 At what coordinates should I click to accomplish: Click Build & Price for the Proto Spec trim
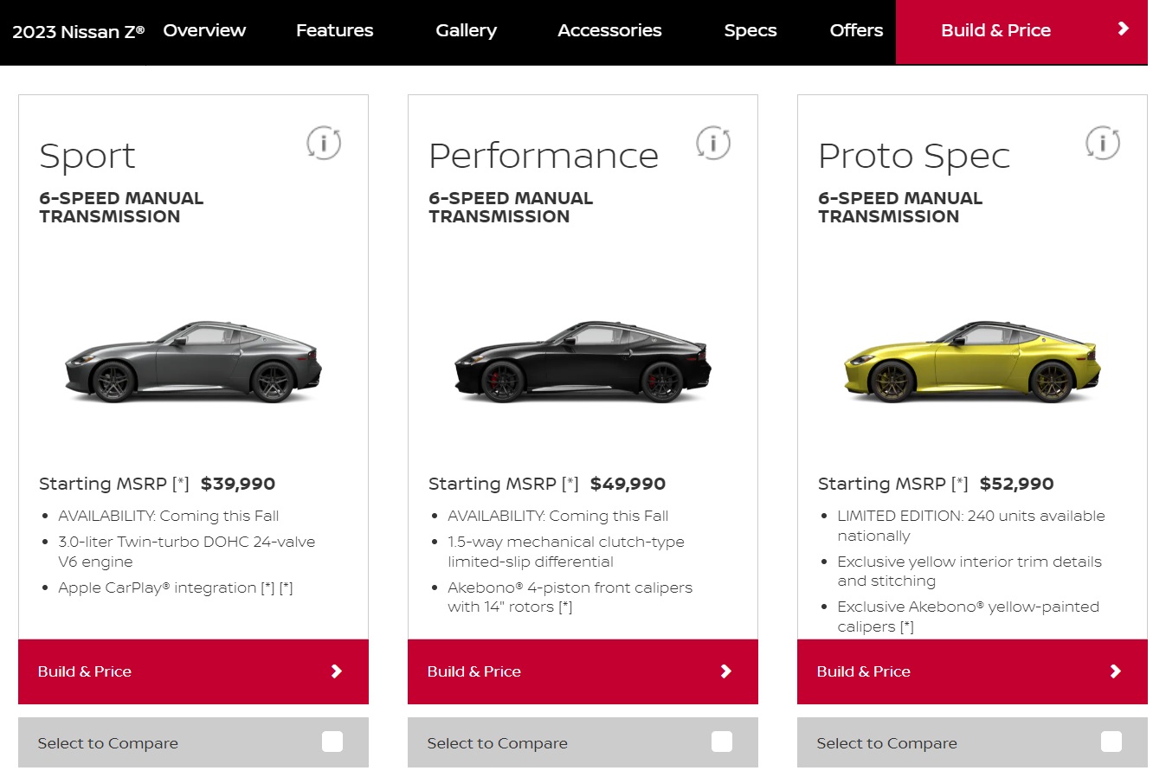point(863,671)
